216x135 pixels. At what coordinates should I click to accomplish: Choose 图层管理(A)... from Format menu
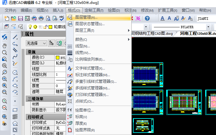(99, 17)
